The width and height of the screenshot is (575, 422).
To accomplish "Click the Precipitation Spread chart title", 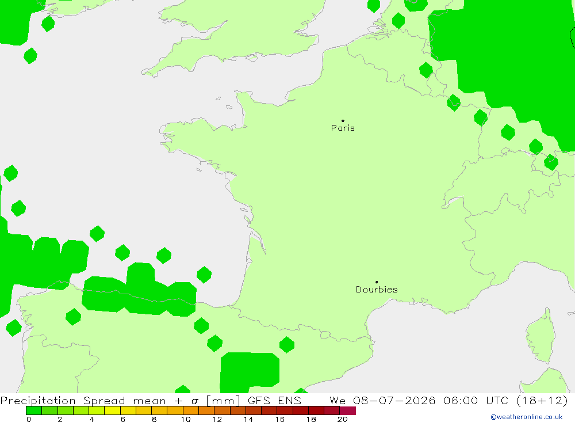I will [62, 400].
